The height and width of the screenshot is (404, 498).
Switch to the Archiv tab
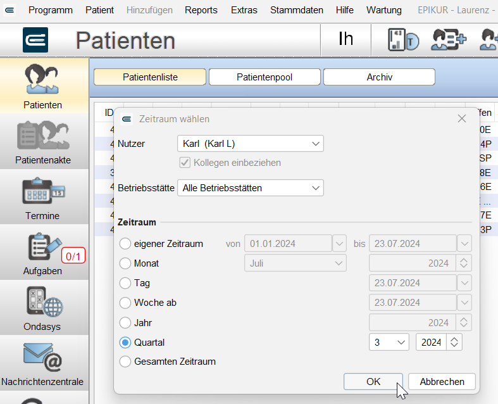click(379, 77)
